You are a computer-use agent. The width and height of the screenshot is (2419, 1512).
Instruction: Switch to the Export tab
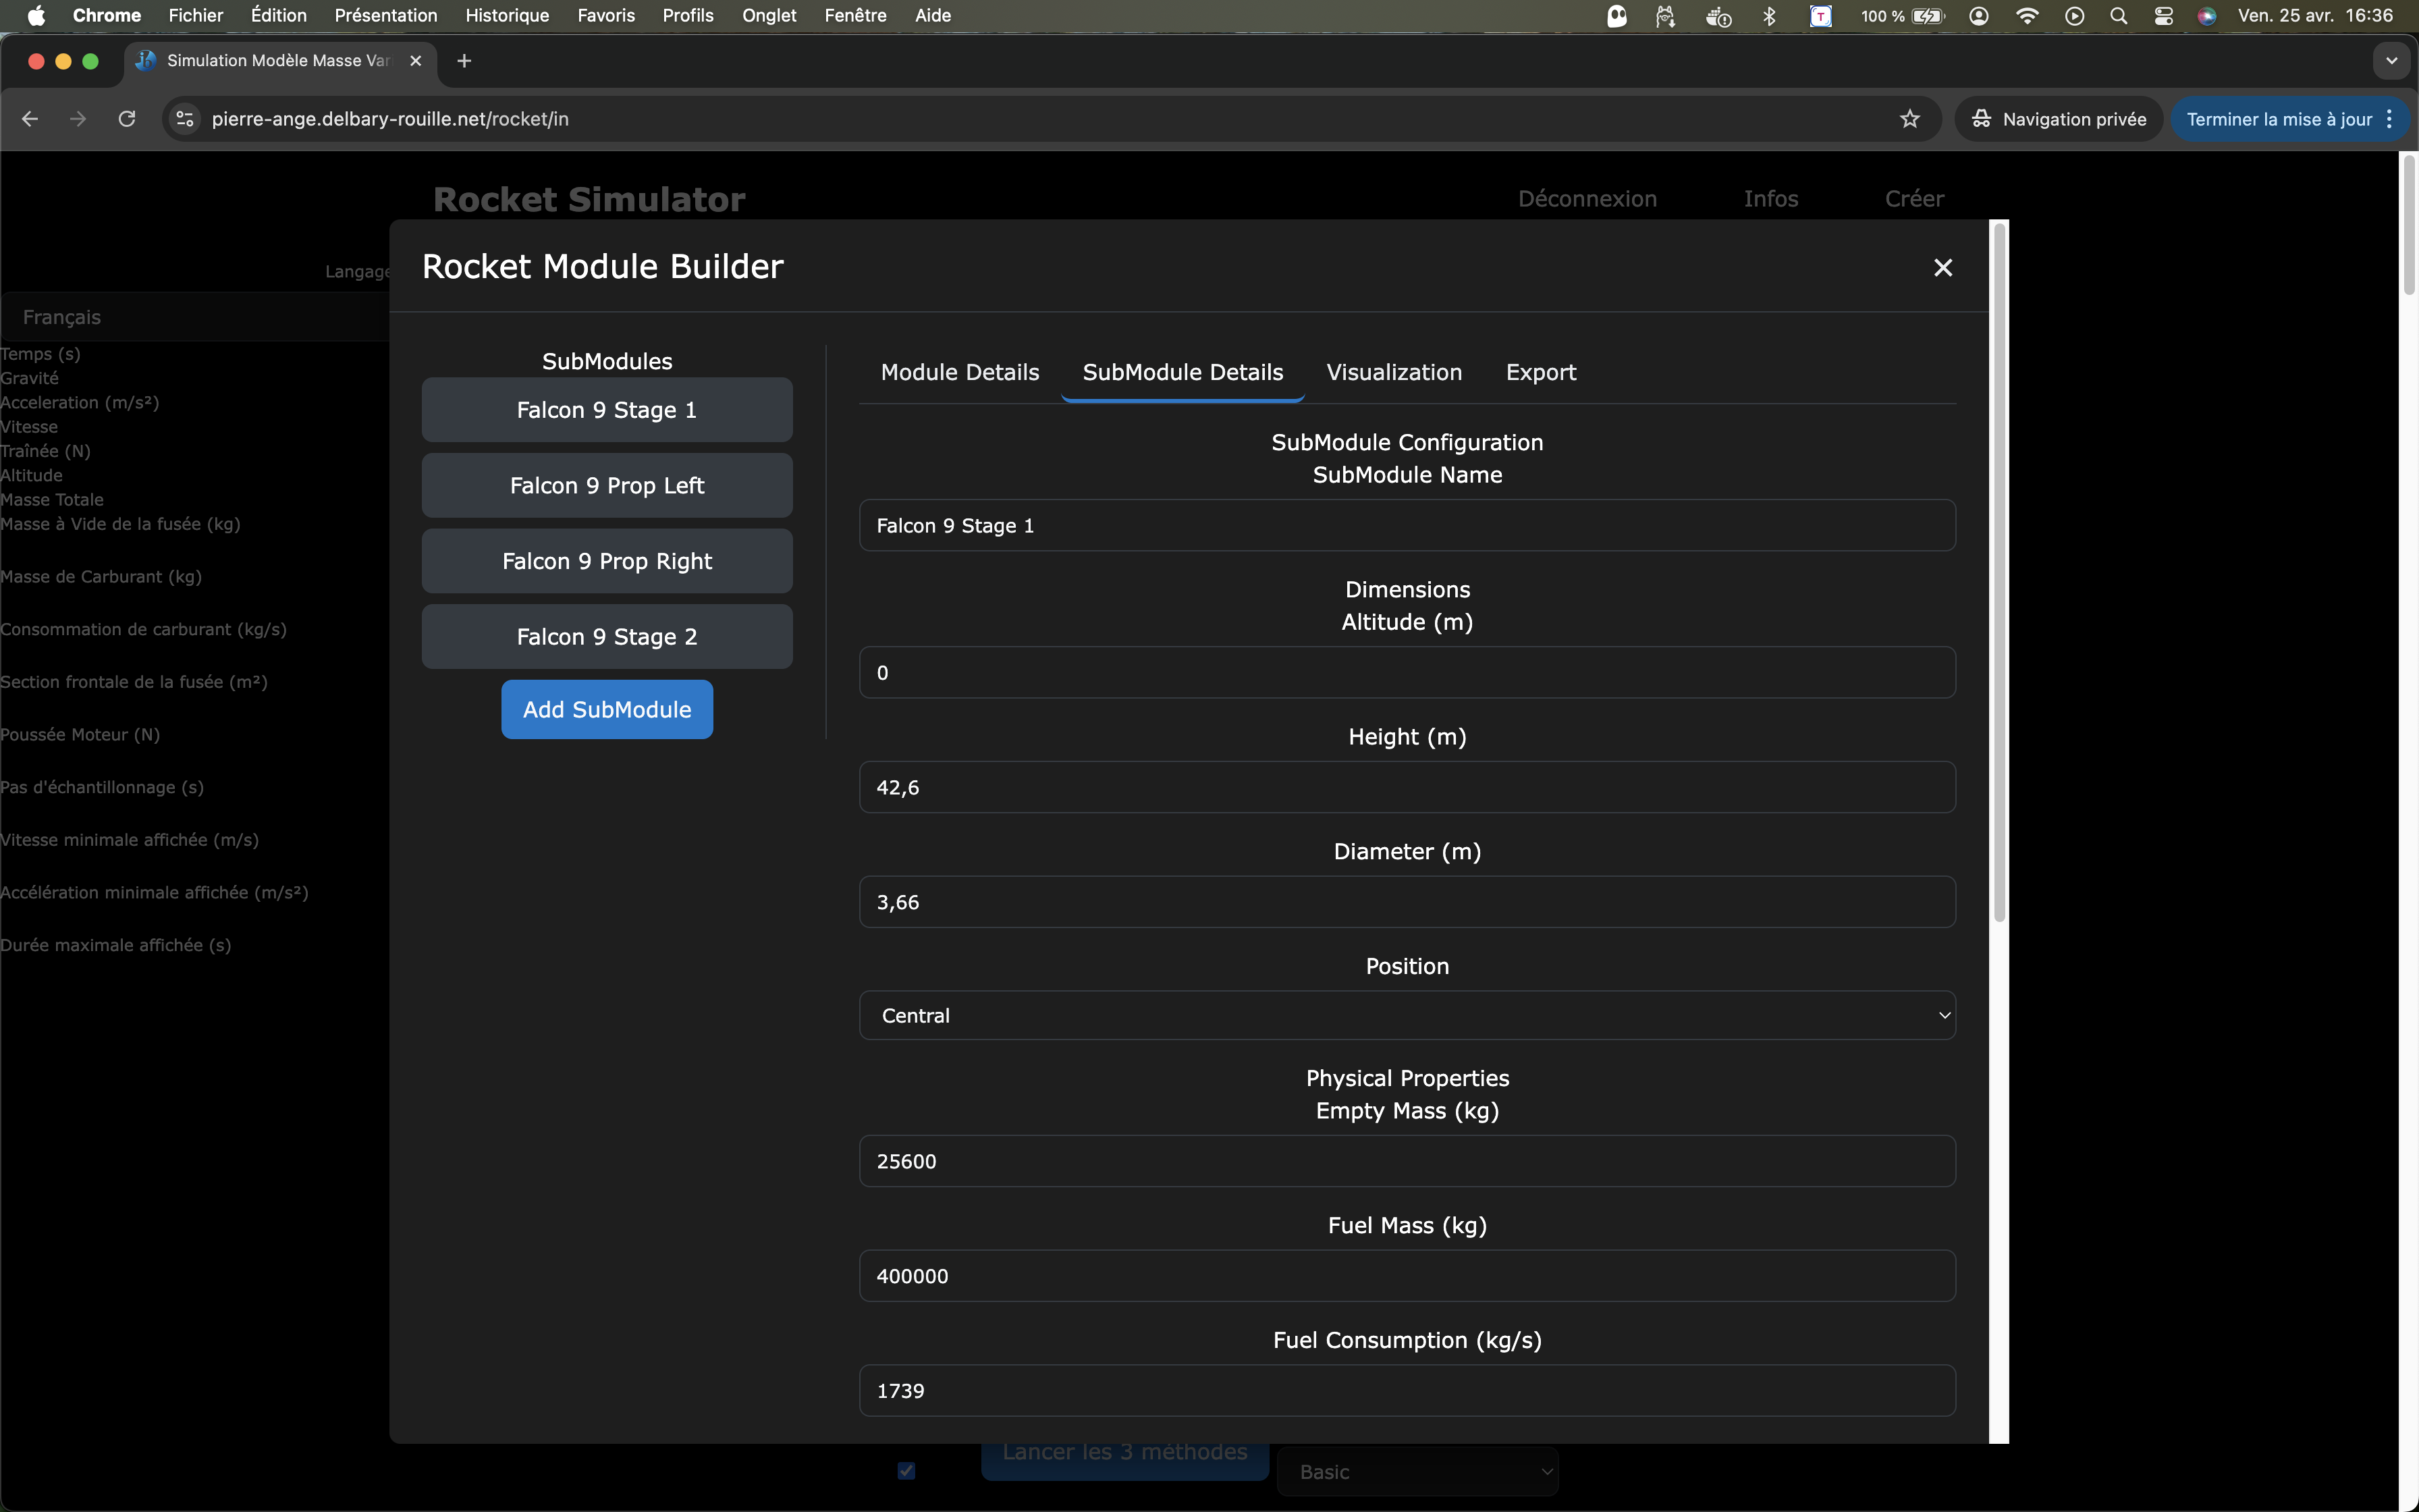1540,372
